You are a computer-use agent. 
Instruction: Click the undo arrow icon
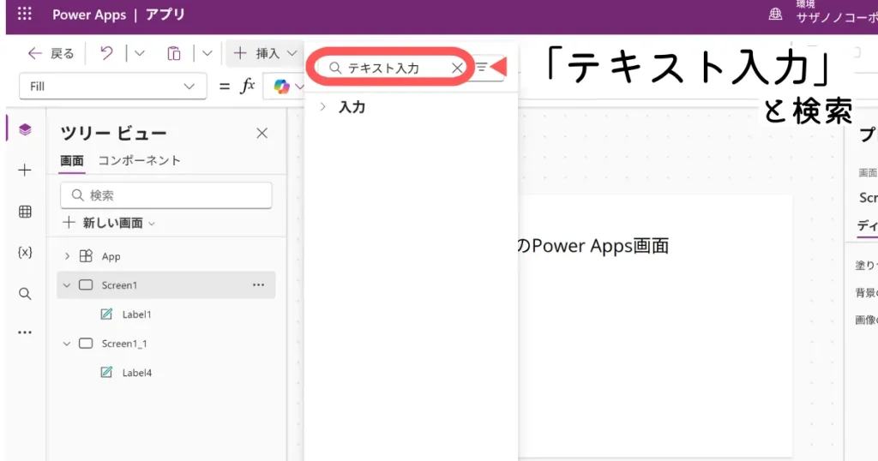click(x=106, y=53)
